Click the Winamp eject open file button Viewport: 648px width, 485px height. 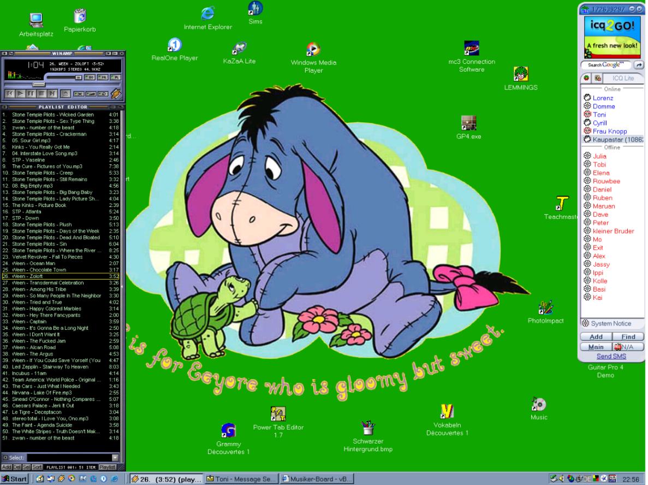(66, 94)
